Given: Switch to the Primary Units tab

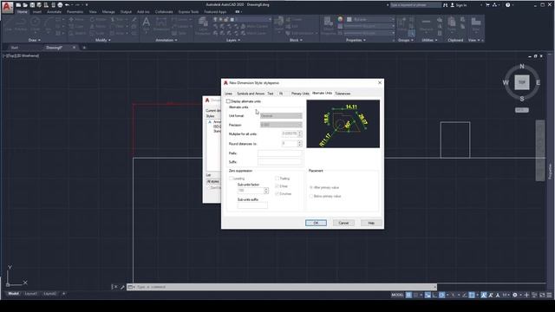Looking at the screenshot, I should click(x=300, y=94).
